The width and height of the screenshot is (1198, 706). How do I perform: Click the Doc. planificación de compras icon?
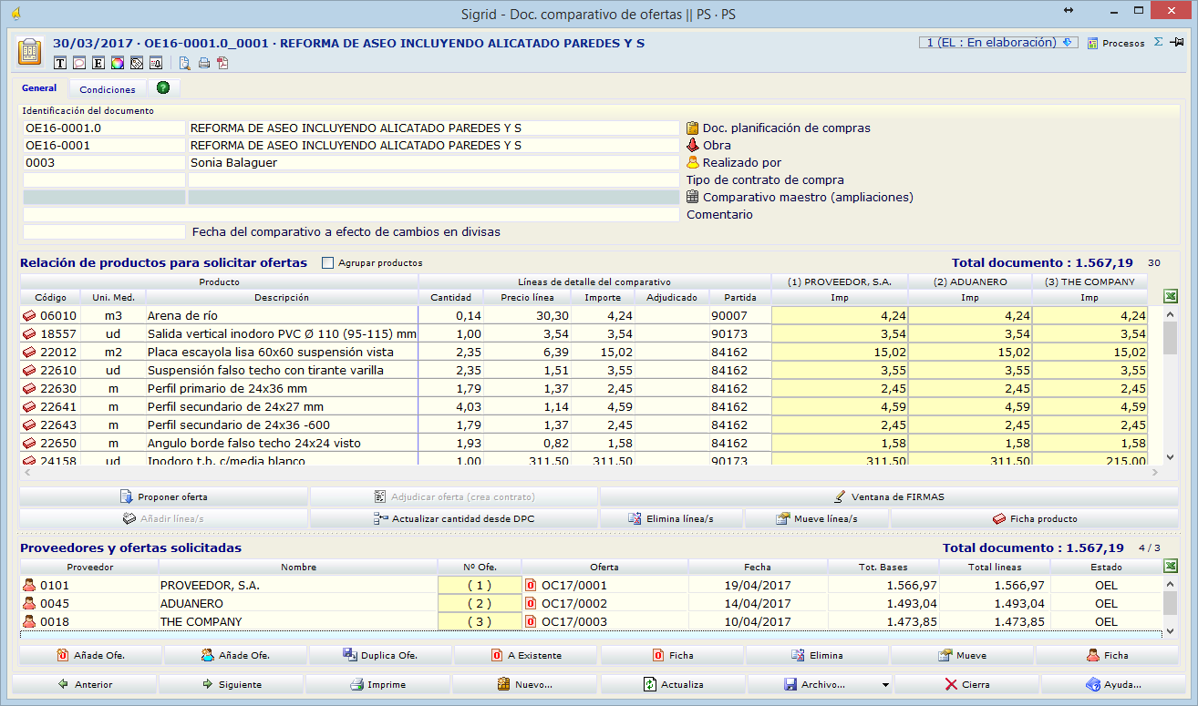coord(692,128)
